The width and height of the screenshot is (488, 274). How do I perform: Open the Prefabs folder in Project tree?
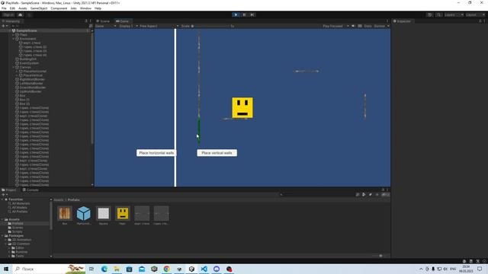pos(17,224)
